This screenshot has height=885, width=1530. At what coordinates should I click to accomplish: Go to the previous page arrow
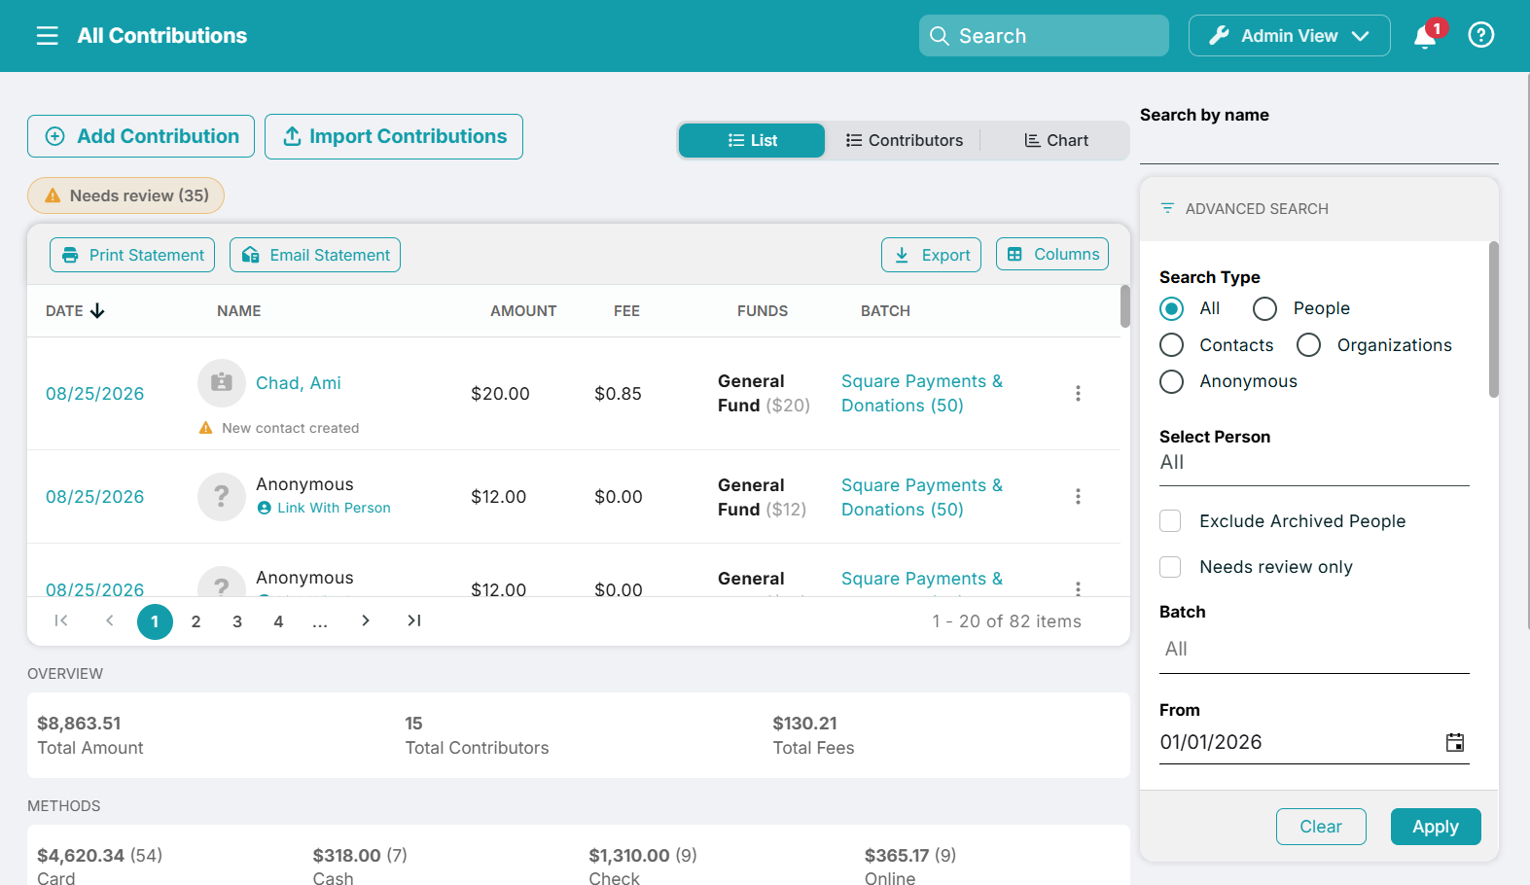point(110,620)
